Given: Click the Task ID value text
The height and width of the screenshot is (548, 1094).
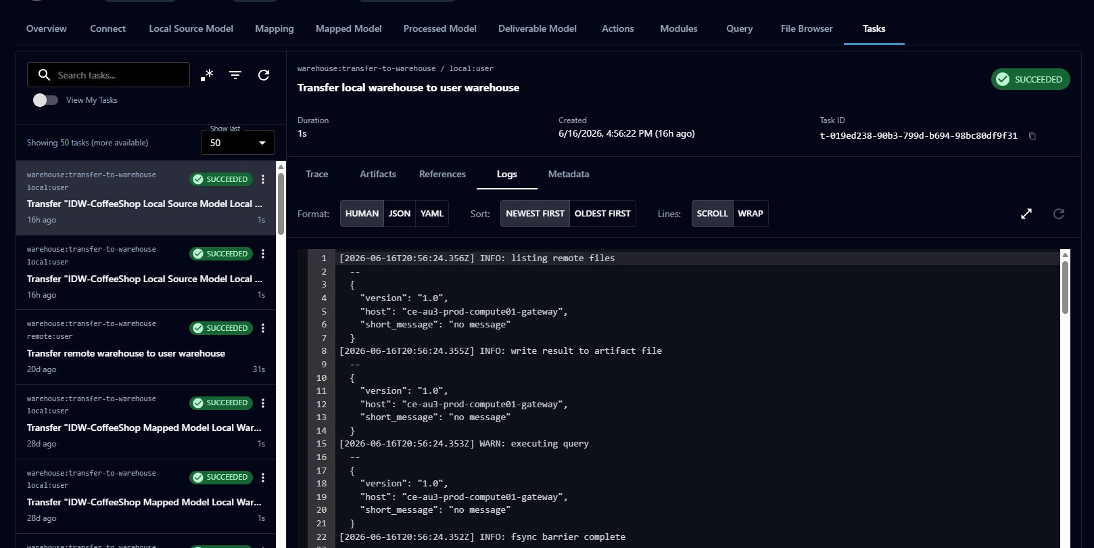Looking at the screenshot, I should 918,135.
